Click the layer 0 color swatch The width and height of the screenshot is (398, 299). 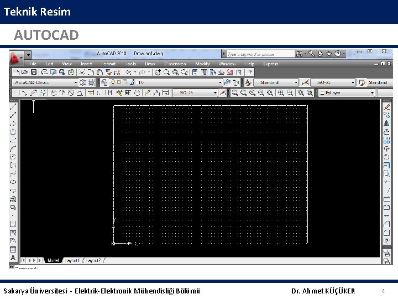[x=138, y=82]
